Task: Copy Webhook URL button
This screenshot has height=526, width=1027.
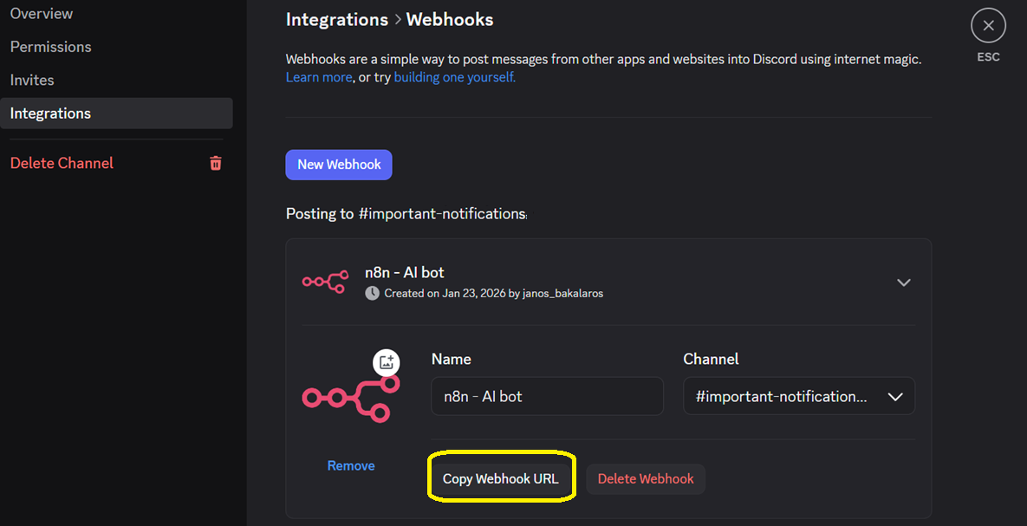Action: pyautogui.click(x=501, y=479)
